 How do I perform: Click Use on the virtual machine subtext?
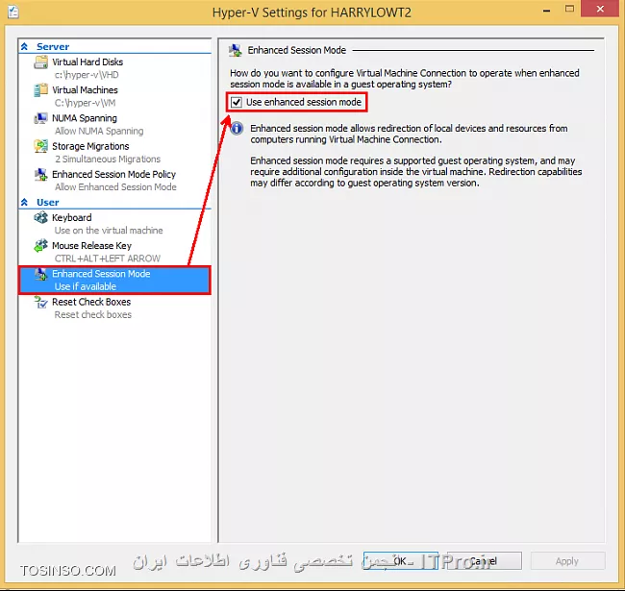pos(109,231)
